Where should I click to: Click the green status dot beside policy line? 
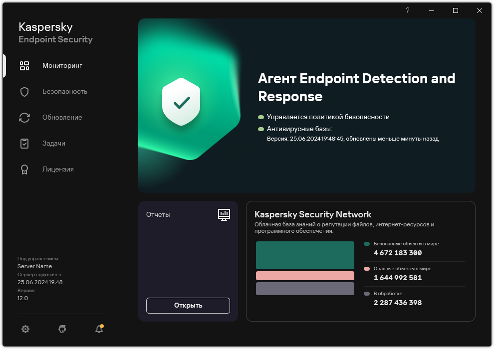[x=261, y=117]
